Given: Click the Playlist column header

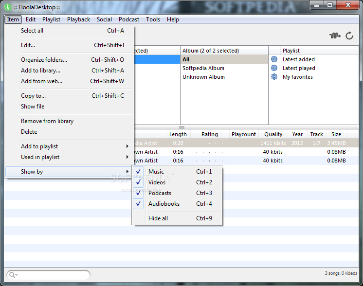Looking at the screenshot, I should point(320,51).
